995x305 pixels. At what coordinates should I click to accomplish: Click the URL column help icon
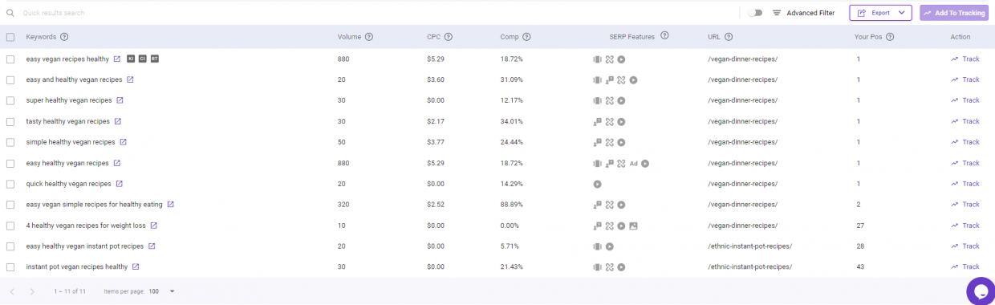coord(729,37)
